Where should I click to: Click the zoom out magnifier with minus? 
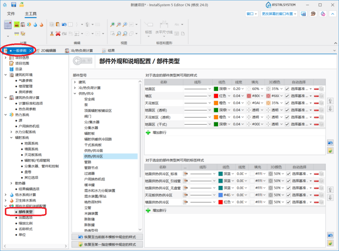119,24
